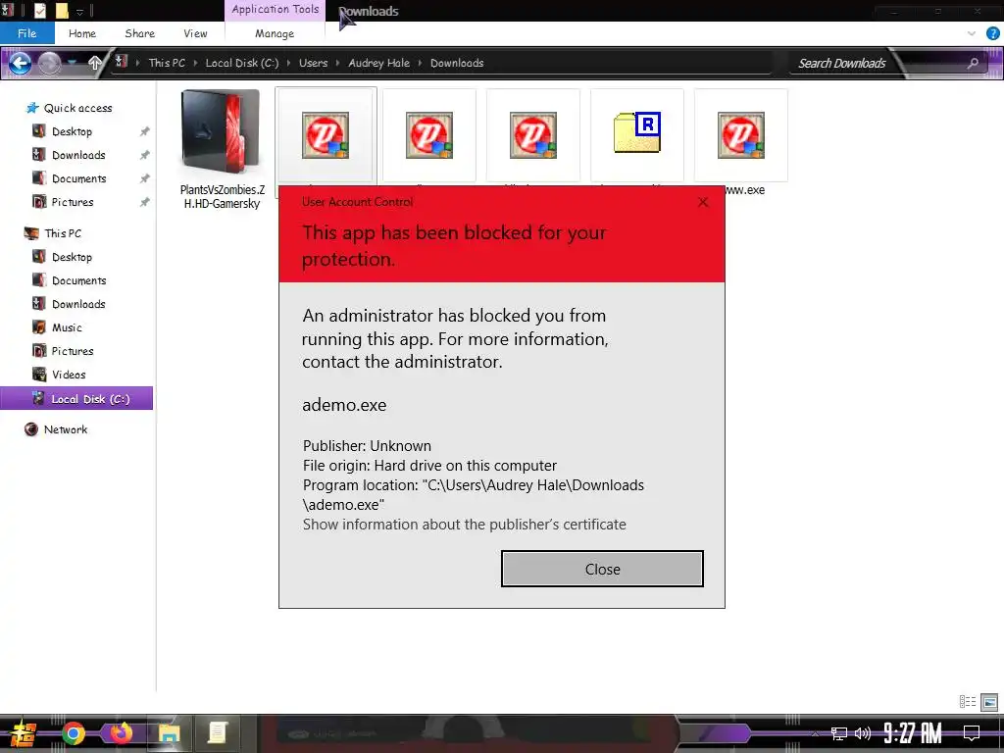Switch to large icons view layout
The image size is (1004, 753).
click(x=989, y=702)
